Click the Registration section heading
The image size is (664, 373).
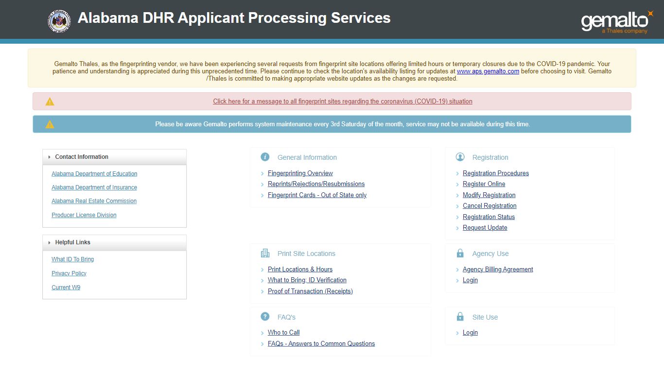[x=490, y=157]
